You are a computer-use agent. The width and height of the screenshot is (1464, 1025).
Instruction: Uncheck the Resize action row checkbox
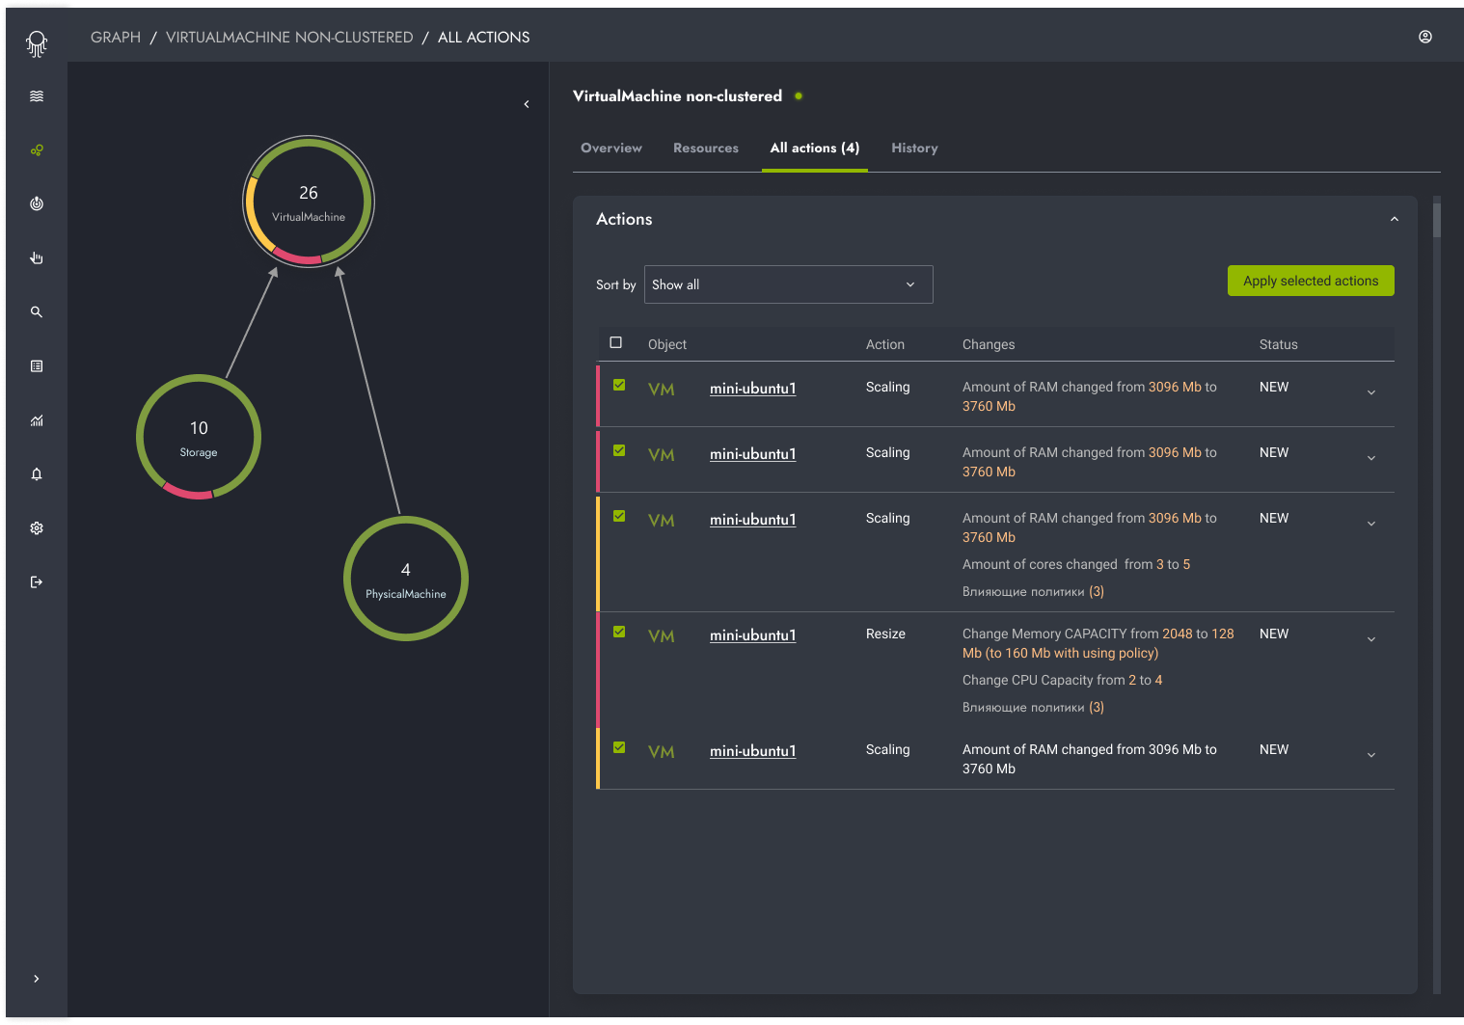619,632
